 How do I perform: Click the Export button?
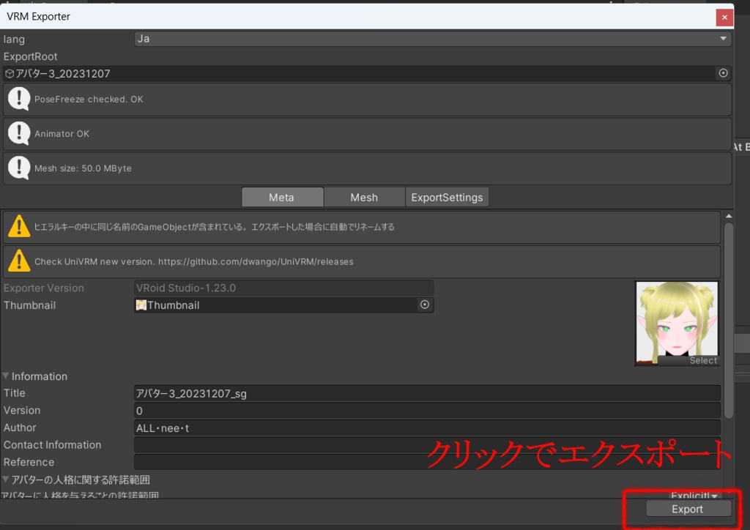[x=688, y=509]
